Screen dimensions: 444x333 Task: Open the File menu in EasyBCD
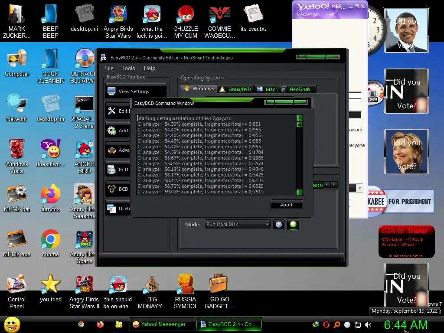coord(109,68)
